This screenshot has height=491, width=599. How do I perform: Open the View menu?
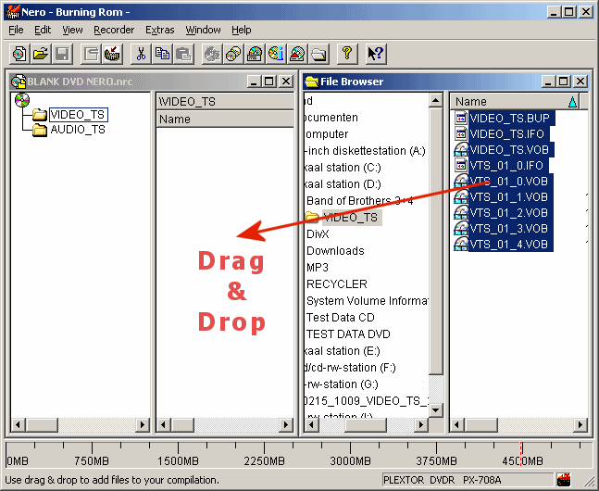(72, 30)
